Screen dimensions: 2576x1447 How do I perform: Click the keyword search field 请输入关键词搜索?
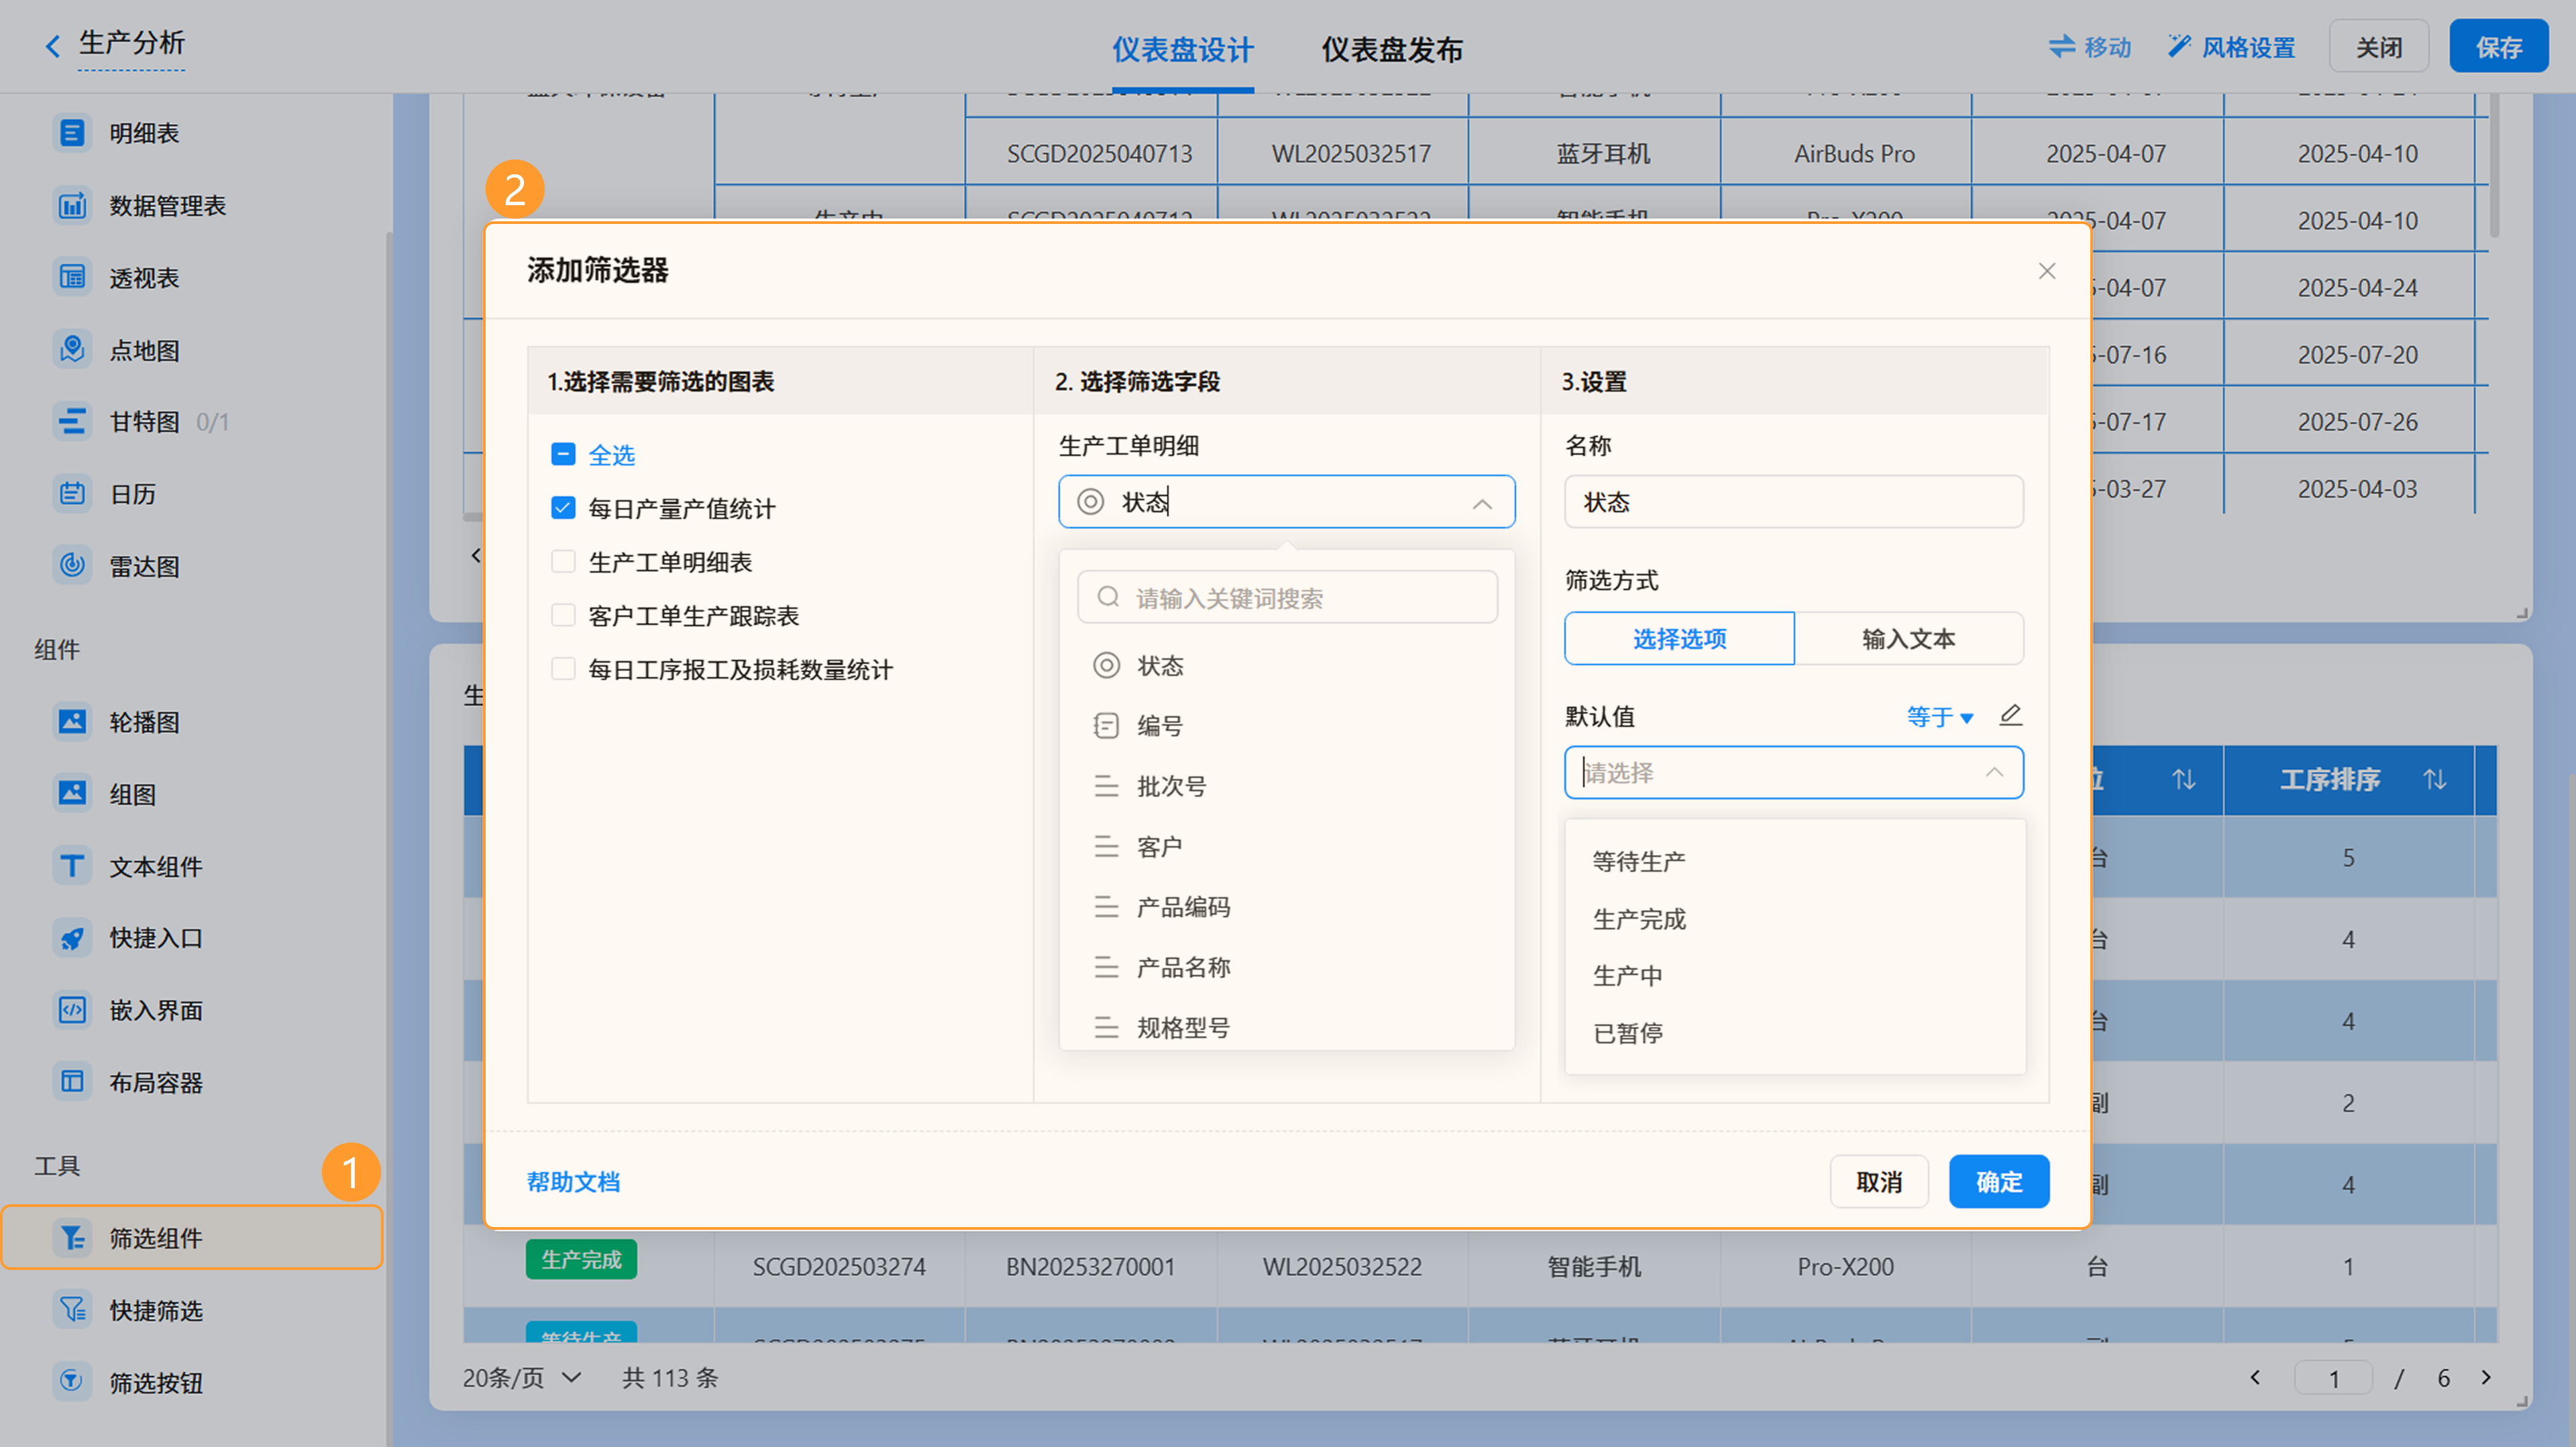coord(1287,597)
